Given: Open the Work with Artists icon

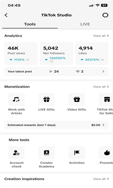Looking at the screenshot, I should [16, 99].
